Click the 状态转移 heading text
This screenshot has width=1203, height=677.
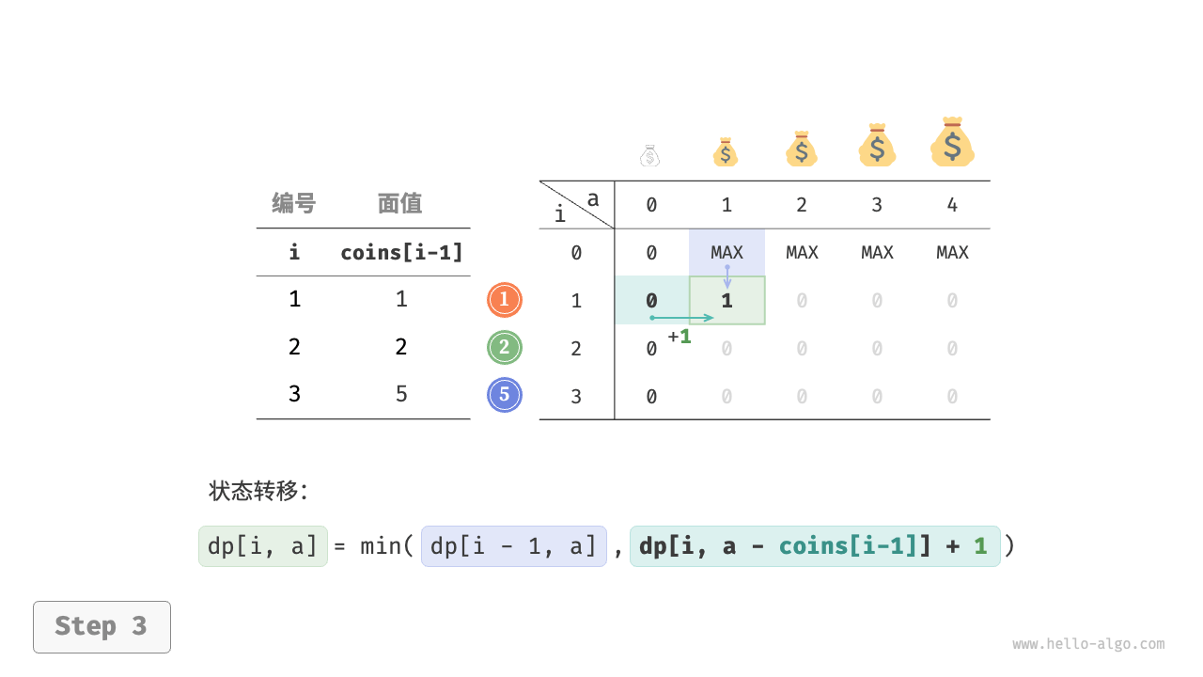[x=258, y=491]
